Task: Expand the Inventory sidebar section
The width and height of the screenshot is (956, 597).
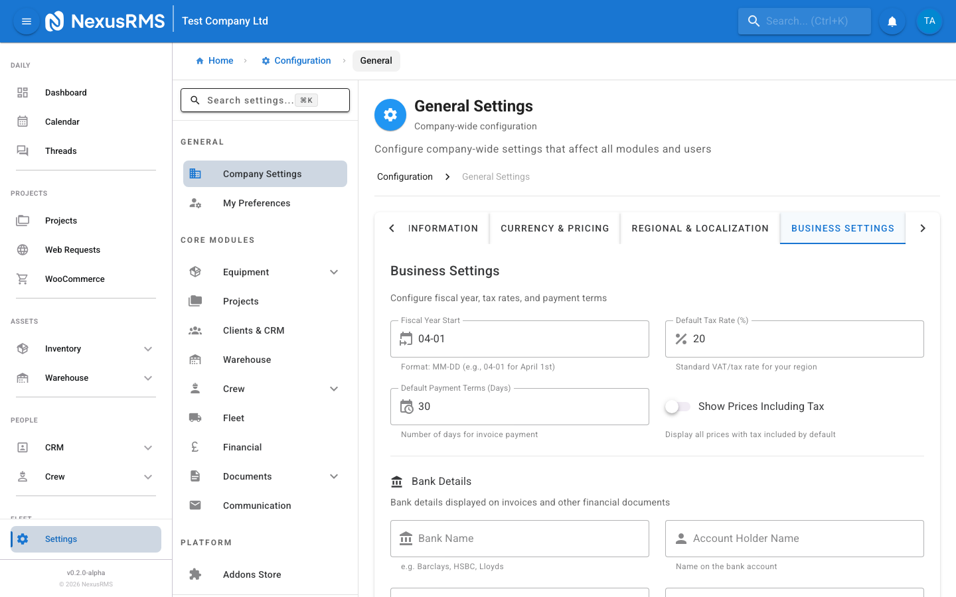Action: (147, 348)
